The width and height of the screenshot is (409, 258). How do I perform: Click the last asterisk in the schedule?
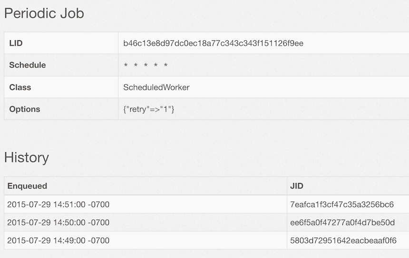tap(166, 65)
